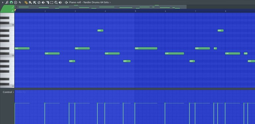The height and width of the screenshot is (124, 255).
Task: Click the C4 piano key
Action: (x=7, y=86)
